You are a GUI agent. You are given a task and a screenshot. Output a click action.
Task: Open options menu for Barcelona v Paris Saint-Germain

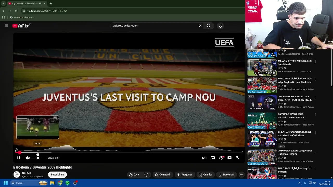click(316, 115)
